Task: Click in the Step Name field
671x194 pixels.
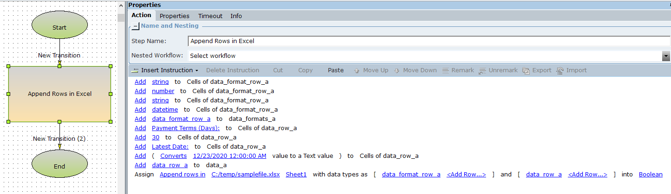Action: tap(428, 41)
